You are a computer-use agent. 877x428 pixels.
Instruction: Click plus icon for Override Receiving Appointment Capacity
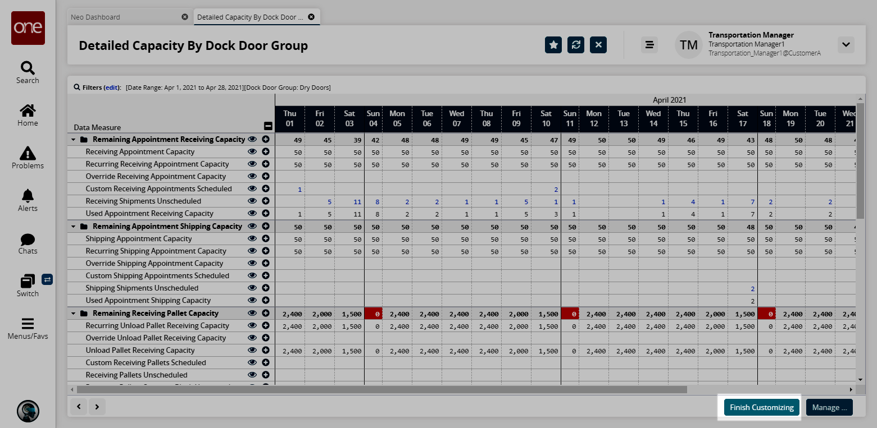click(x=266, y=176)
